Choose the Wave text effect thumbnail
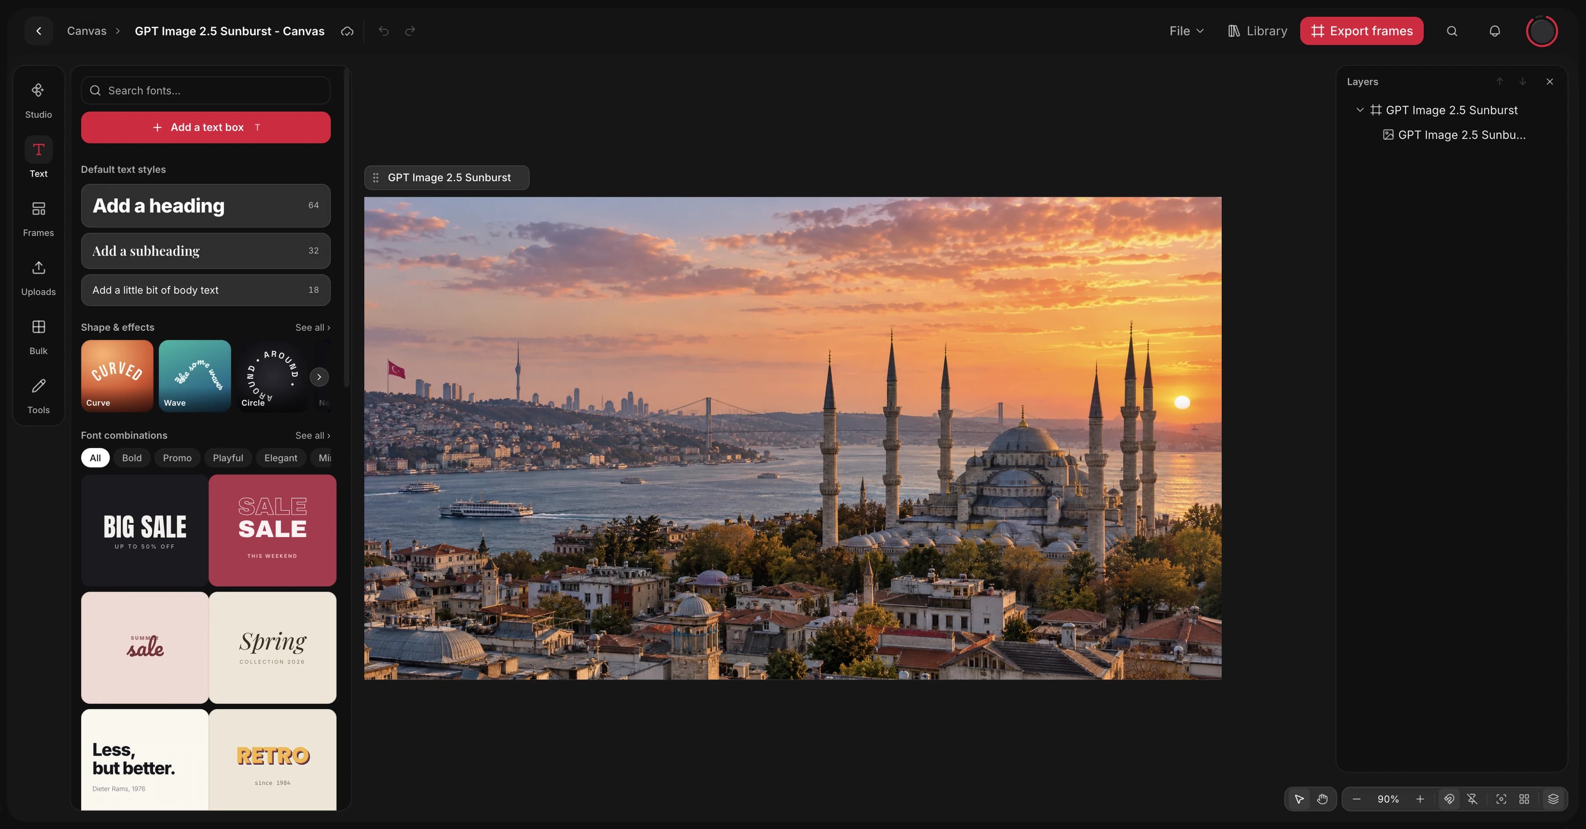The image size is (1586, 829). (x=195, y=376)
